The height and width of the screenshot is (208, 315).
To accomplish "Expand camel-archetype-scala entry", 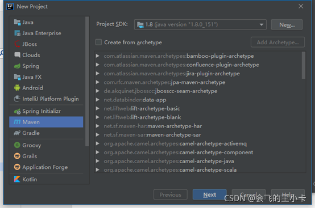I will pos(98,170).
